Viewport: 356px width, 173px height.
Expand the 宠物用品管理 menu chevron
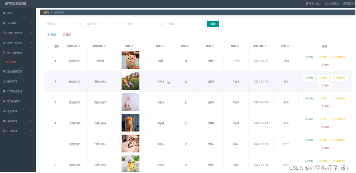[31, 72]
